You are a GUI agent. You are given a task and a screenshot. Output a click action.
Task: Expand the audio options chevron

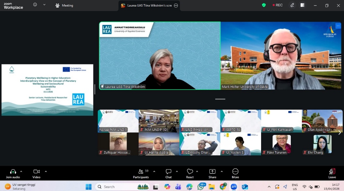click(x=21, y=171)
